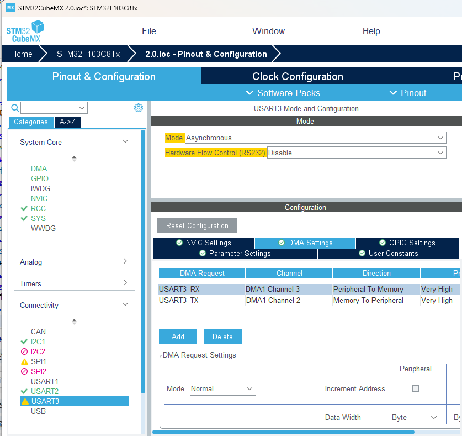Click the sort arrows icon under Connectivity

[x=75, y=322]
